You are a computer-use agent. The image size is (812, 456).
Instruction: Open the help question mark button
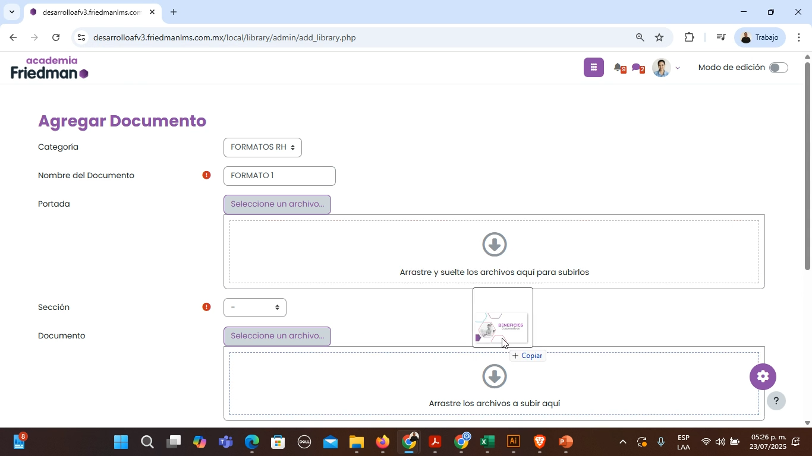[776, 401]
